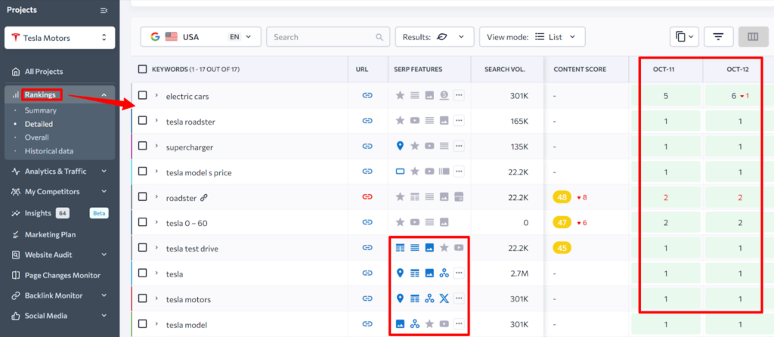Check the supercharger row checkbox

coord(143,146)
